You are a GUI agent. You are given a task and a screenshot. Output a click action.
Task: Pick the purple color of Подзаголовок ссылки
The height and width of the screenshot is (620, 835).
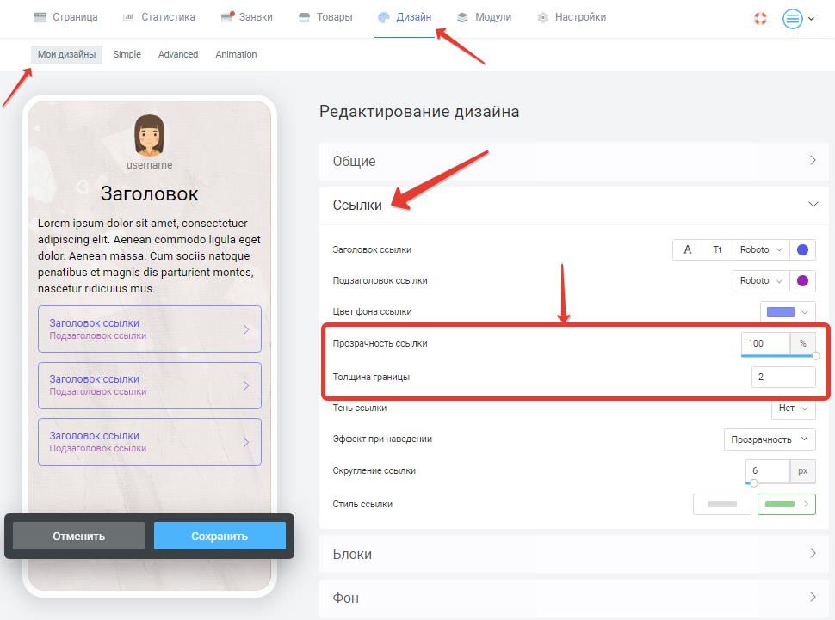pos(802,280)
